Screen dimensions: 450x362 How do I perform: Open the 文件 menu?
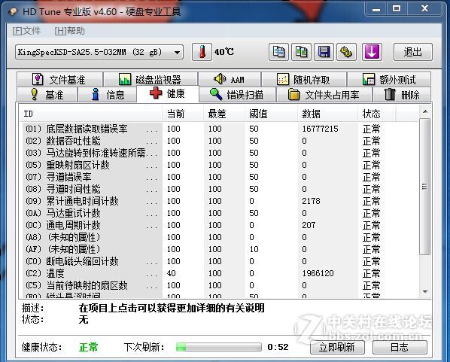pos(26,31)
